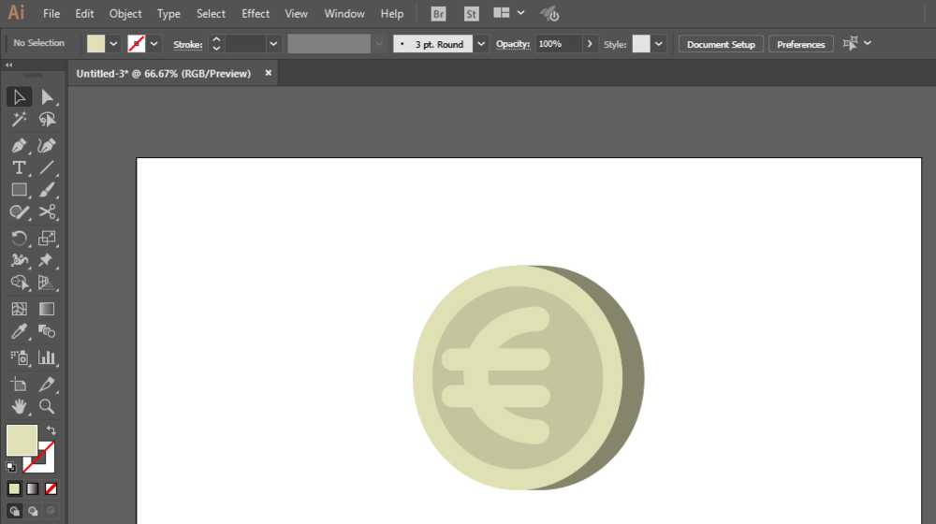Select the Rotate tool

tap(19, 238)
